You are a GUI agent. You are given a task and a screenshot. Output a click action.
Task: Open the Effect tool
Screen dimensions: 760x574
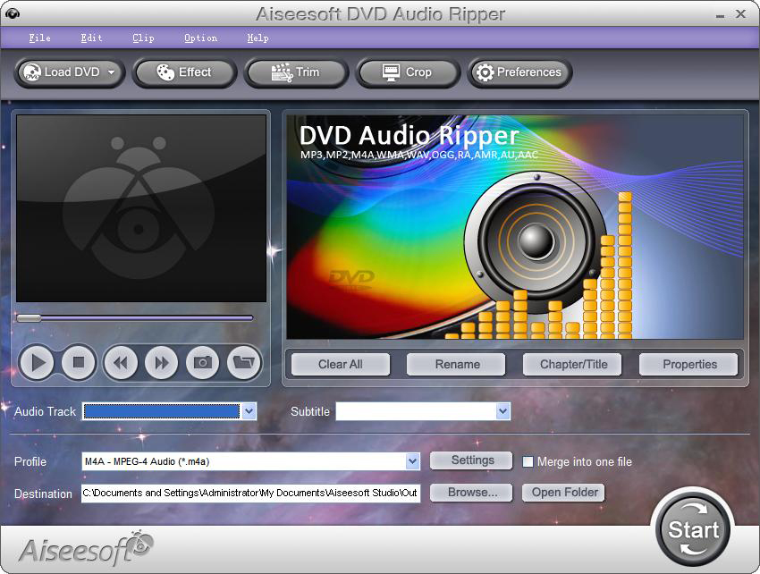coord(184,72)
